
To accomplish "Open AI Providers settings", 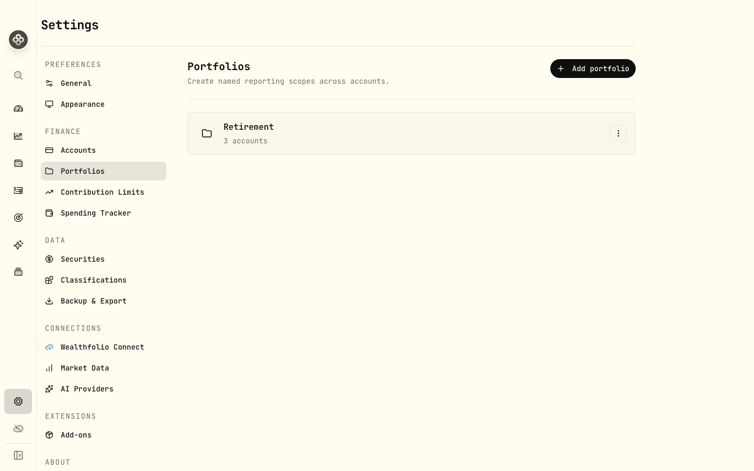I will click(x=104, y=389).
